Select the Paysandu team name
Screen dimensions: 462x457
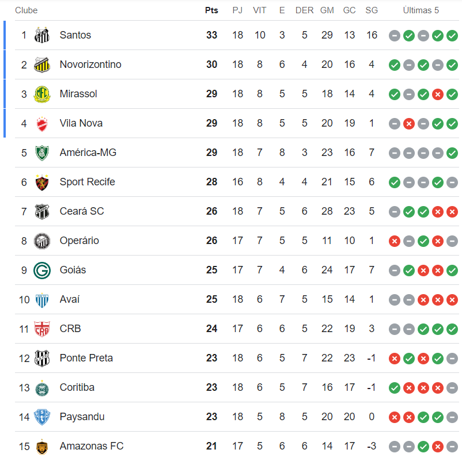click(82, 417)
